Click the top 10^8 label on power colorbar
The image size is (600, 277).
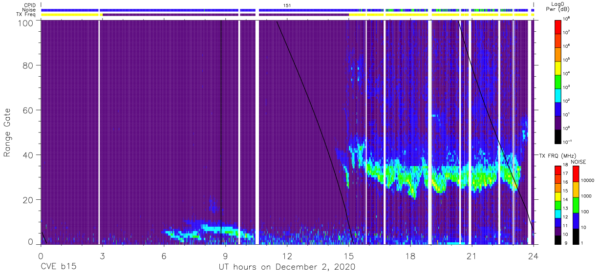(567, 19)
